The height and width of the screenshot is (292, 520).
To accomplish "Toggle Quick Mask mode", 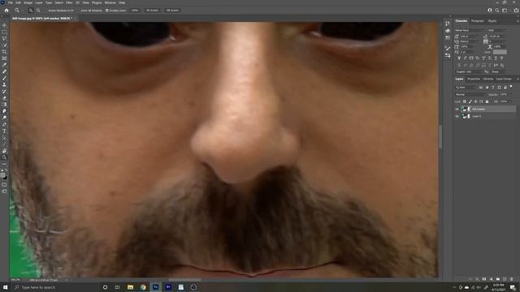I will pyautogui.click(x=4, y=185).
